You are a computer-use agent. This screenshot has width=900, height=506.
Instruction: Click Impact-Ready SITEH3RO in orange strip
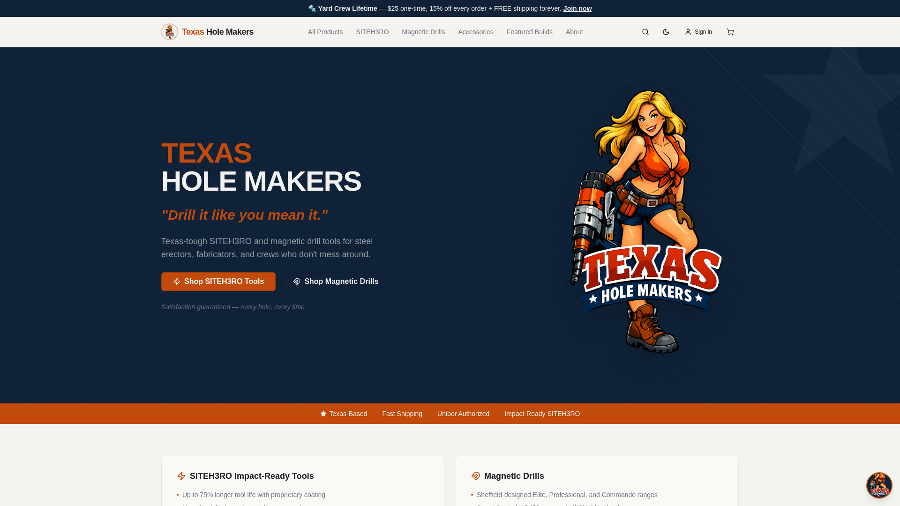pos(542,414)
